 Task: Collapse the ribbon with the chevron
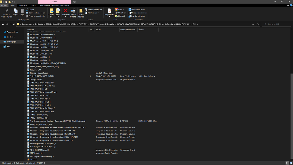288,5
